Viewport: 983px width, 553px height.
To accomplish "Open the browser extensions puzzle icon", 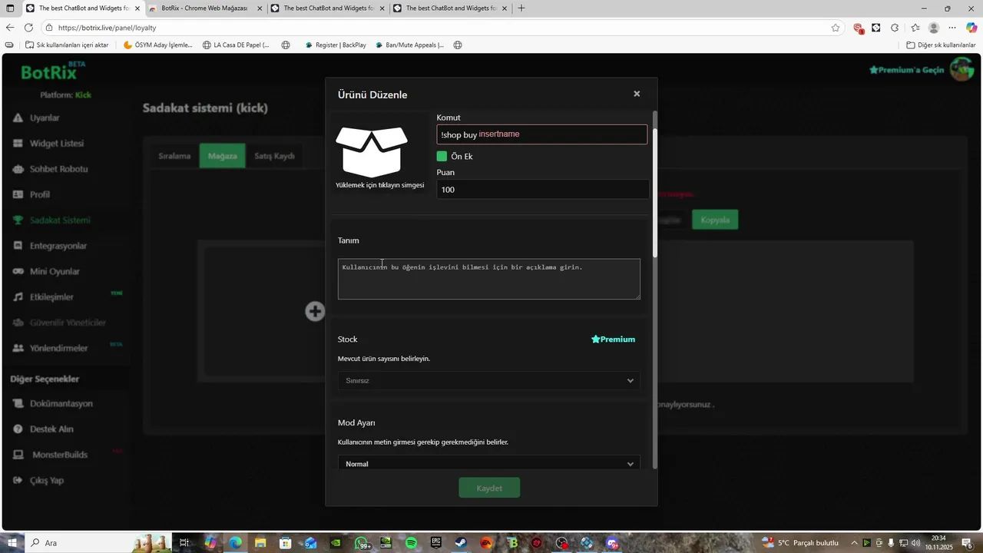I will pyautogui.click(x=895, y=28).
